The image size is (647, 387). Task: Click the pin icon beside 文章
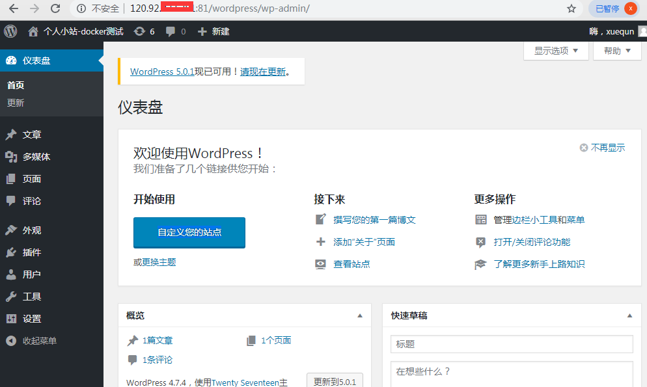(11, 135)
